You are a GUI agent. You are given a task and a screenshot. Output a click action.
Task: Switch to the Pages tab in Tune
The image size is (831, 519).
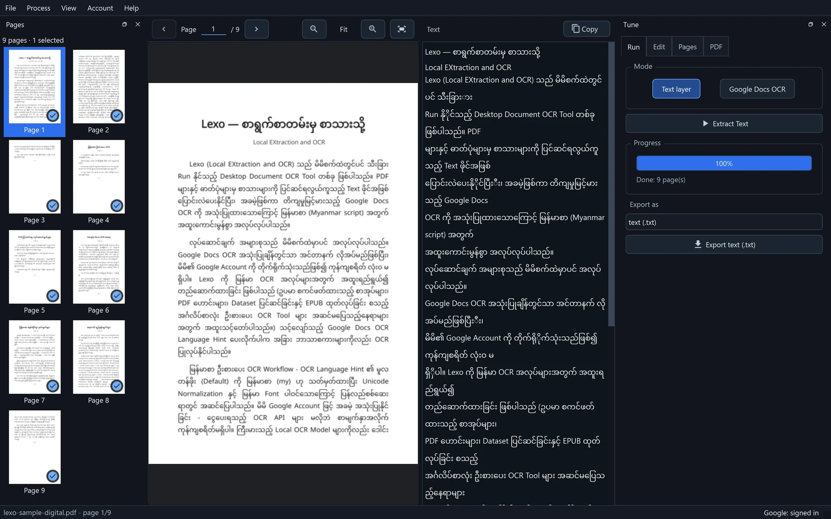click(x=687, y=47)
